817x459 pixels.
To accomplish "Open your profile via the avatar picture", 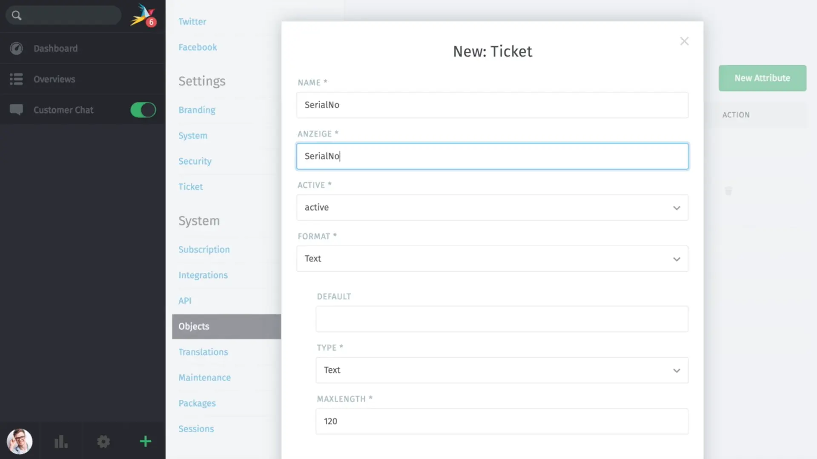I will [20, 441].
